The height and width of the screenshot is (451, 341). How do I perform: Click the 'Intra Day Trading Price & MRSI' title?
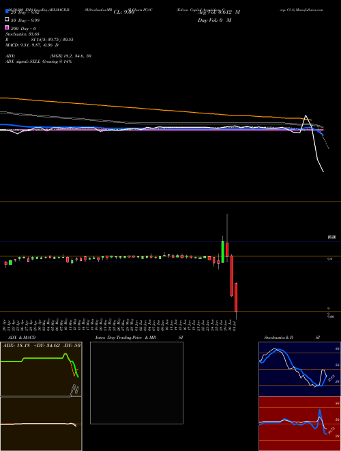pos(139,338)
